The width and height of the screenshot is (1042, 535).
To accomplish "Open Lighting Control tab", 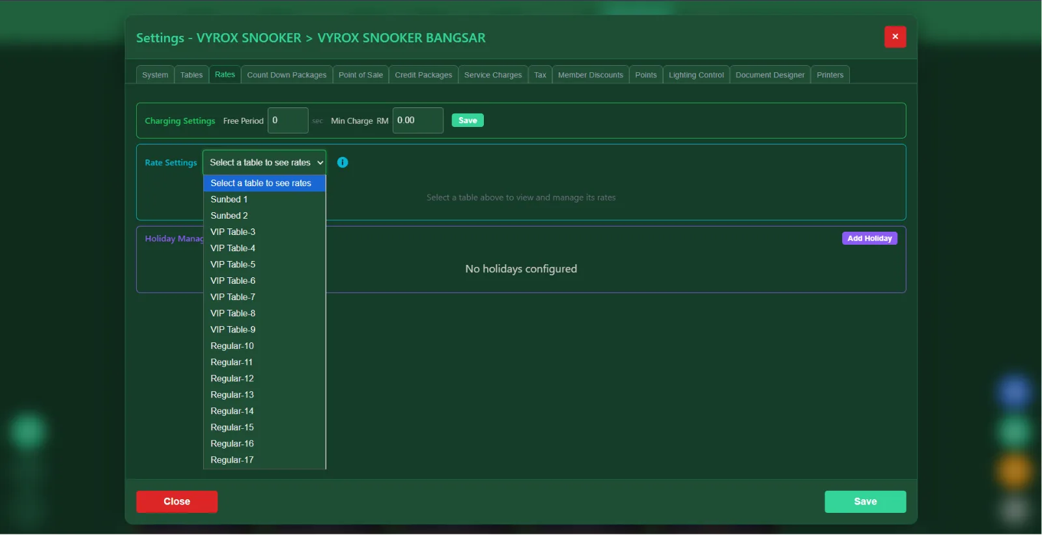I will pyautogui.click(x=696, y=75).
